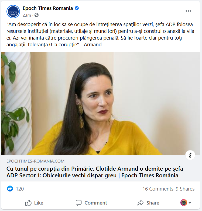The image size is (202, 211).
Task: Click the Share button
Action: (x=148, y=203)
